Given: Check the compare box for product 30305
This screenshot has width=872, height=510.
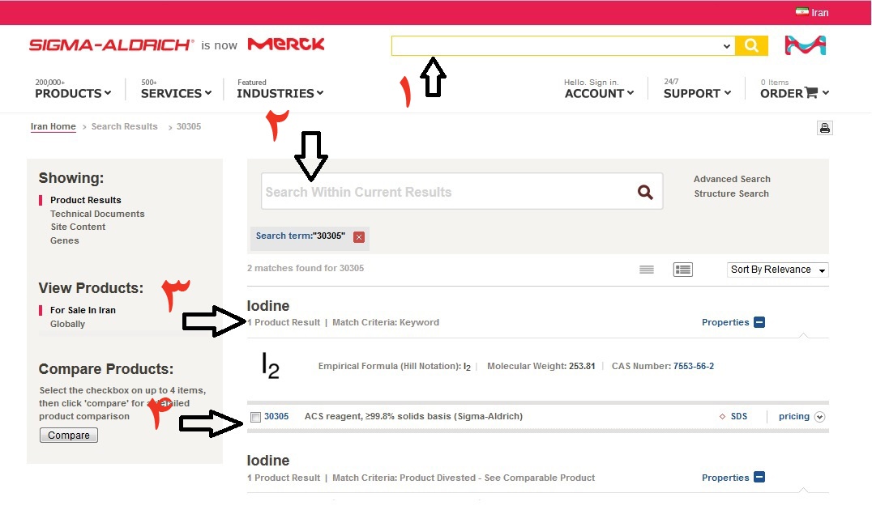Looking at the screenshot, I should click(256, 417).
